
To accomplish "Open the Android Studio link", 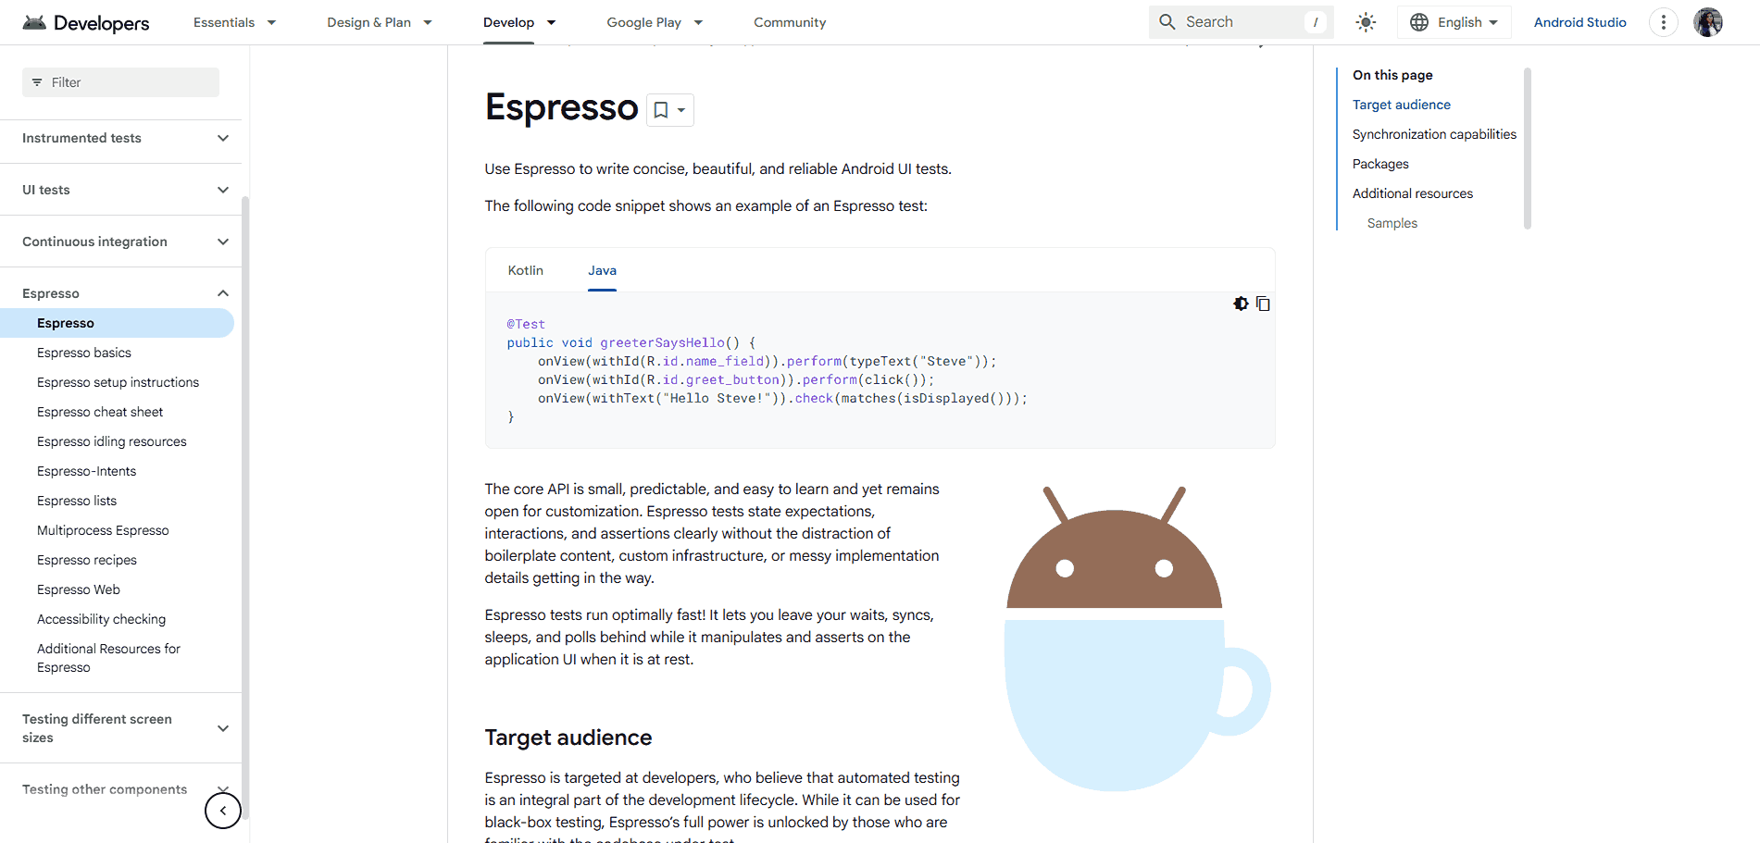I will (1579, 21).
